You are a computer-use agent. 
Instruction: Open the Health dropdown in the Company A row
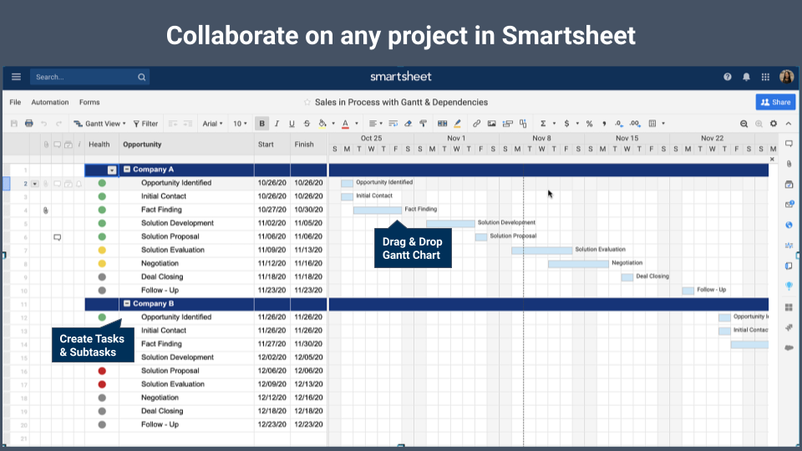tap(111, 170)
